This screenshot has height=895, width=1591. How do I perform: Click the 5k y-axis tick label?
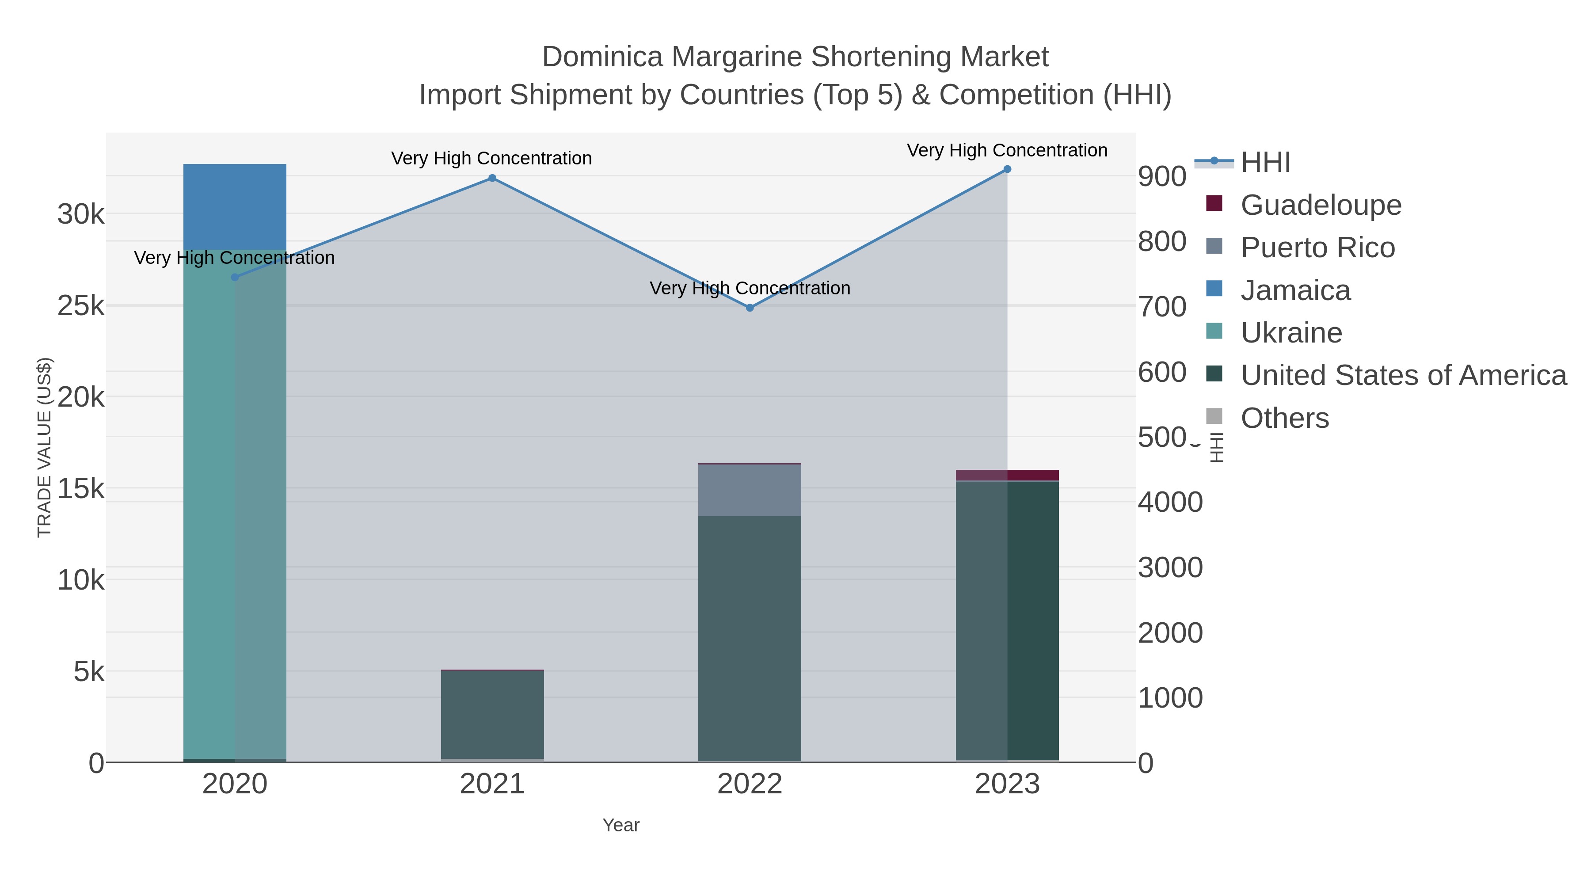coord(89,671)
